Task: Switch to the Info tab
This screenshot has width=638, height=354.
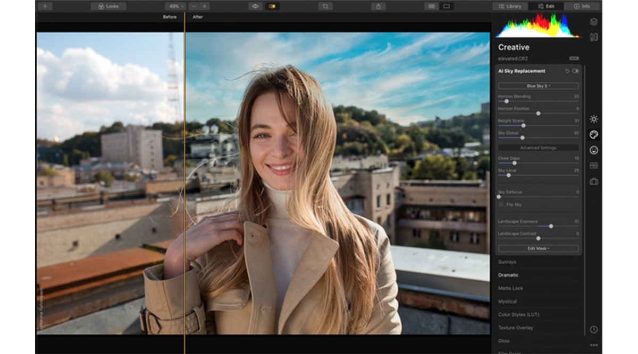Action: pos(582,6)
